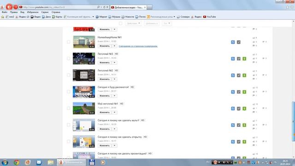295x166 pixels.
Task: Open the floppy disk app on taskbar
Action: point(92,162)
